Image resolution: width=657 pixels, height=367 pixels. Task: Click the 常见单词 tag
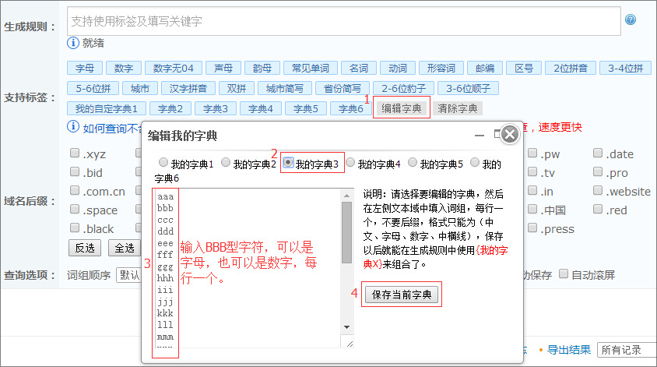(x=309, y=68)
